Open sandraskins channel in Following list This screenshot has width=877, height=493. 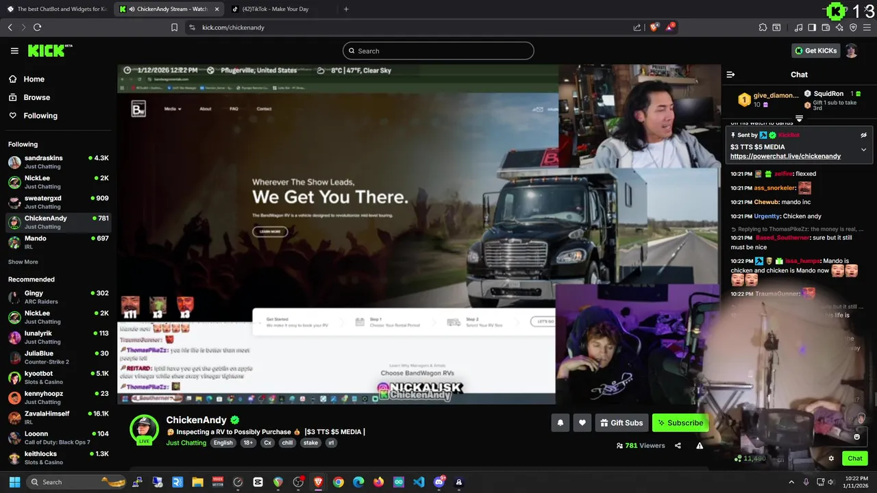58,162
